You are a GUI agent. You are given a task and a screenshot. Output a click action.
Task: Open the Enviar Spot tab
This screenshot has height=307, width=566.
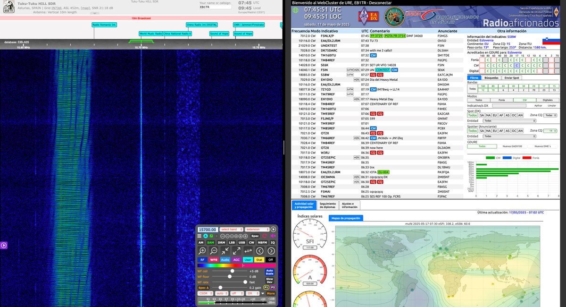tap(512, 77)
